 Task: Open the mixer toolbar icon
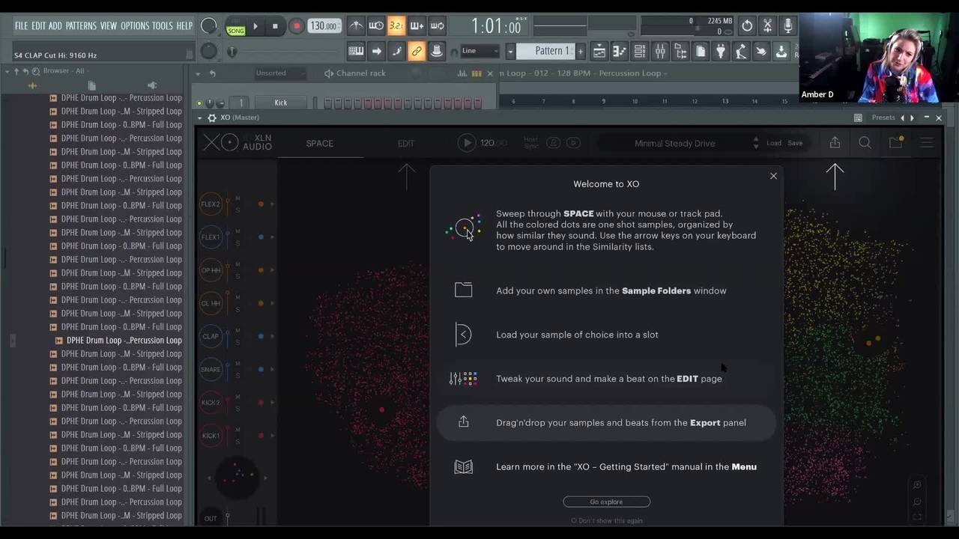click(660, 51)
